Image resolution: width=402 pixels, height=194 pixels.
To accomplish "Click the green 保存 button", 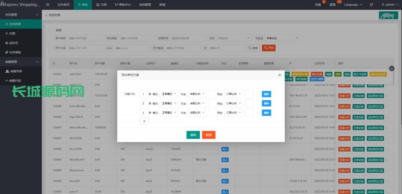I will point(193,135).
